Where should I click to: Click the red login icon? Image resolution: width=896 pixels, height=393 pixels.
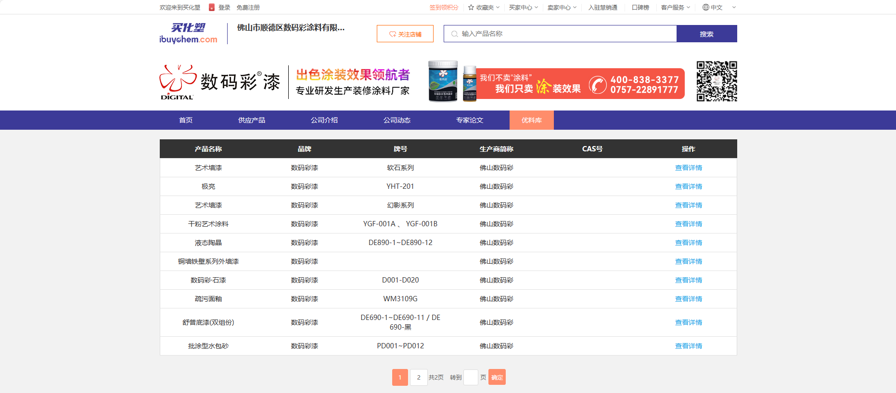point(212,7)
